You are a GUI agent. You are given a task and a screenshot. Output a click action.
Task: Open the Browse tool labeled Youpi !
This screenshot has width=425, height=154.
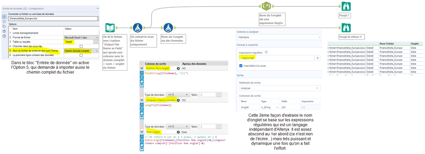coord(346,6)
